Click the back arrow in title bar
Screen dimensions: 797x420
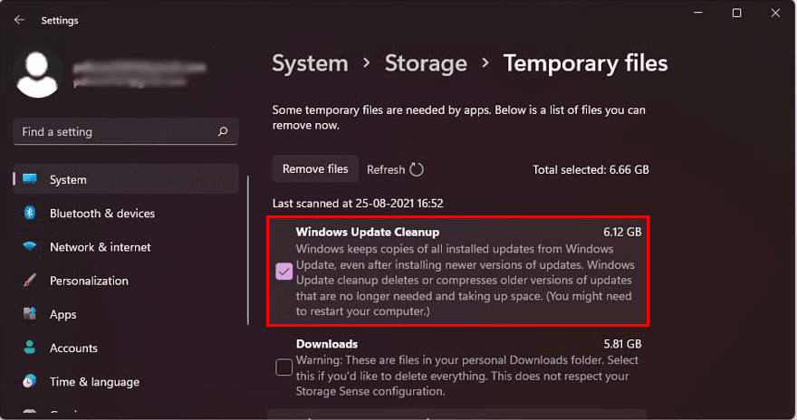[19, 20]
